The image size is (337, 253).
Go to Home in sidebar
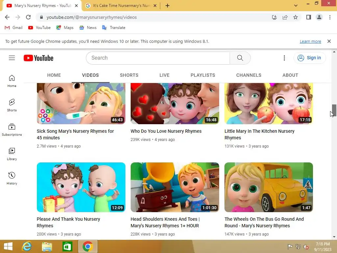(12, 81)
